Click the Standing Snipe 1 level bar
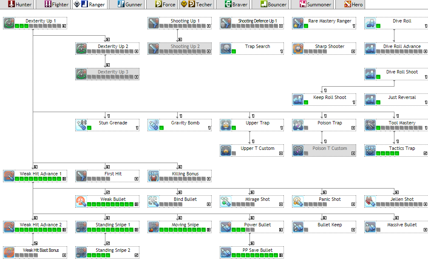This screenshot has height=262, width=428. pos(110,230)
